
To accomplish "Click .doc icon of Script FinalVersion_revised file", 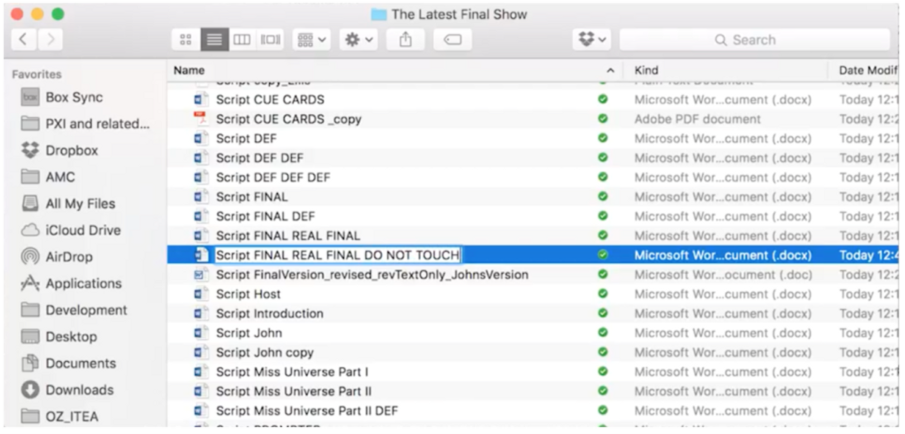I will click(200, 274).
